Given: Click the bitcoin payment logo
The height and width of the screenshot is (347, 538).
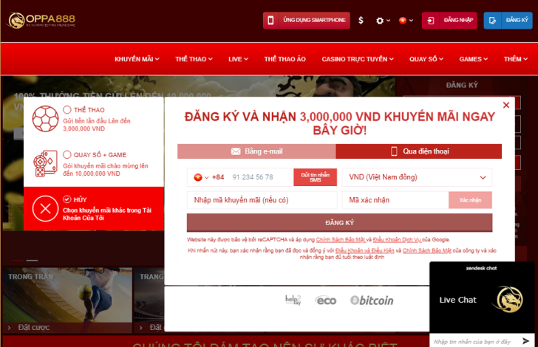Looking at the screenshot, I should click(x=372, y=300).
